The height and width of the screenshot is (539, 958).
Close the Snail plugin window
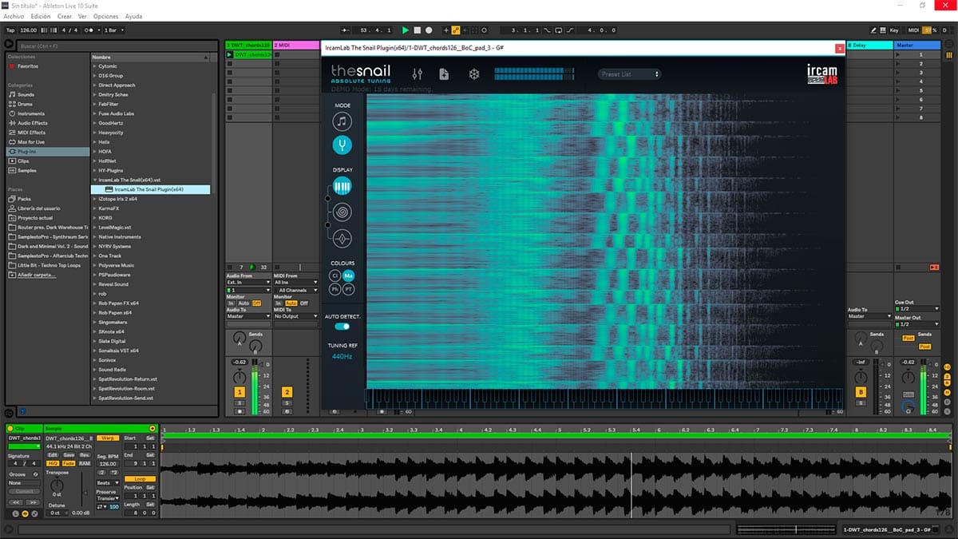tap(839, 48)
